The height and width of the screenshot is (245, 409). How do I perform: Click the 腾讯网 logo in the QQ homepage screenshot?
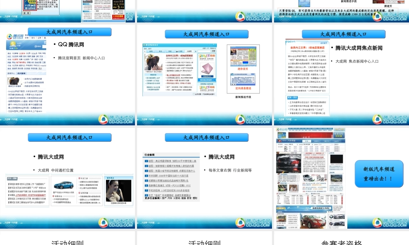click(16, 36)
